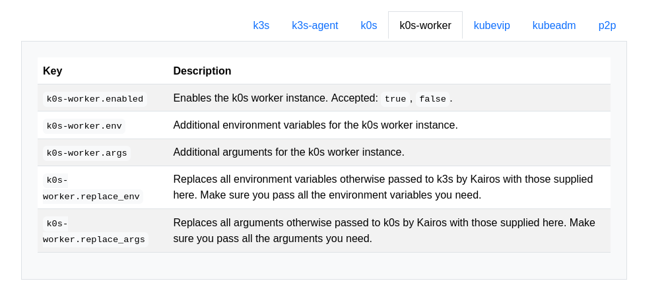
Task: Click the 'Additional environment variables' description text
Action: pos(316,125)
